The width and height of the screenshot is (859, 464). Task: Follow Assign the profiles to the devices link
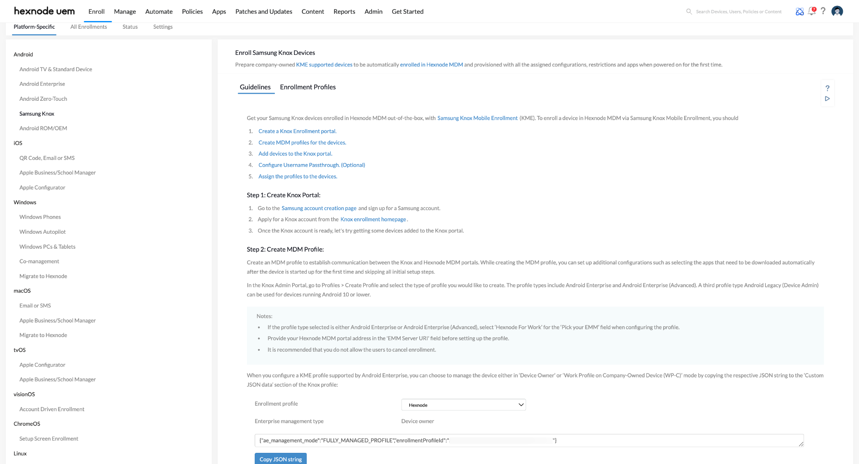pyautogui.click(x=298, y=176)
